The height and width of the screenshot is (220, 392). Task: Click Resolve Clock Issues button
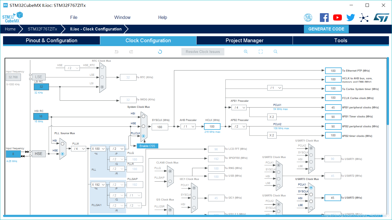pos(203,52)
